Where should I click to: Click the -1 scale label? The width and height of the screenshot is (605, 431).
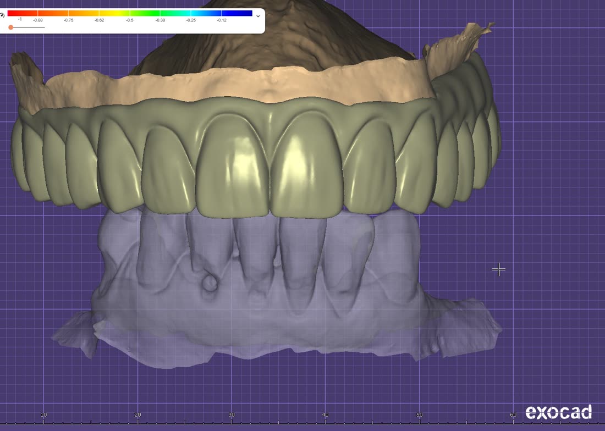pos(20,19)
